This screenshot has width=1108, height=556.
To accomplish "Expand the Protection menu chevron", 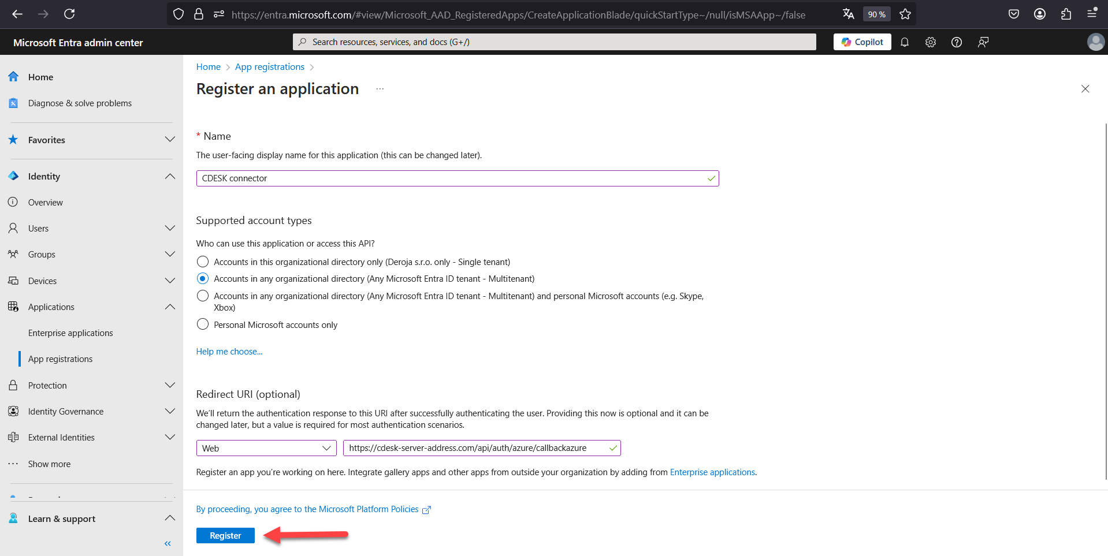I will 170,385.
